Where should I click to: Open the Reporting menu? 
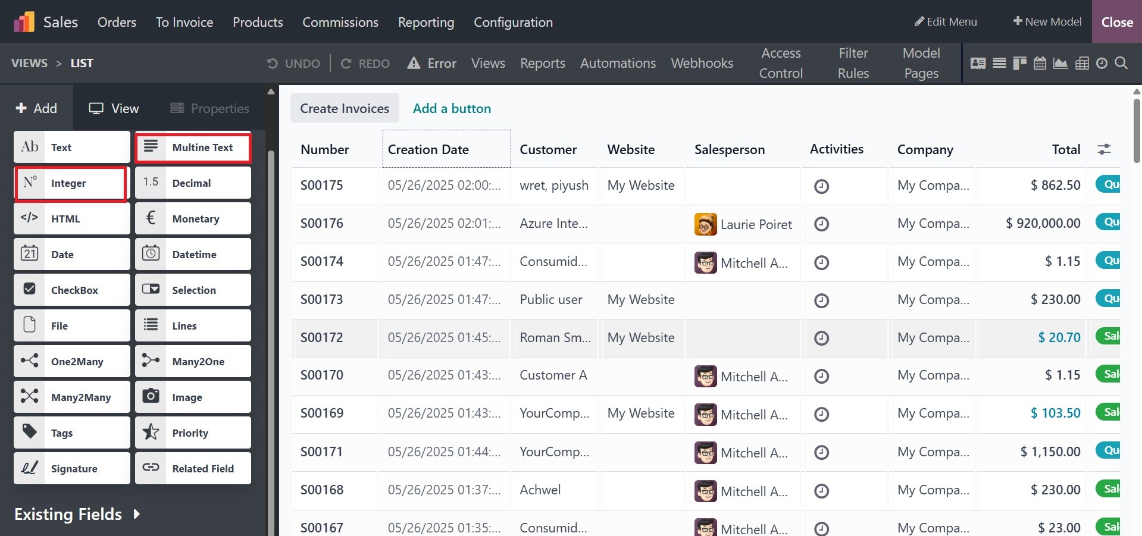point(425,22)
